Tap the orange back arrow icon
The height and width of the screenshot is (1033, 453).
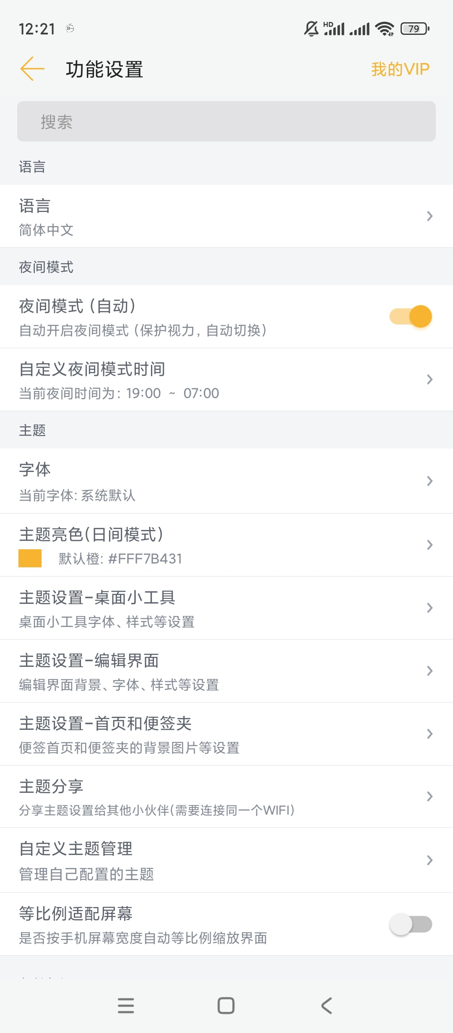[x=32, y=69]
